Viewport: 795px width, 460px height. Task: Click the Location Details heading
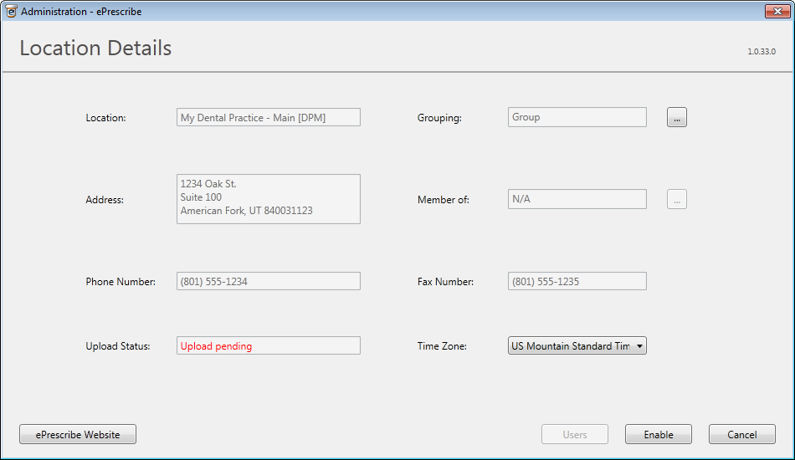click(x=95, y=49)
